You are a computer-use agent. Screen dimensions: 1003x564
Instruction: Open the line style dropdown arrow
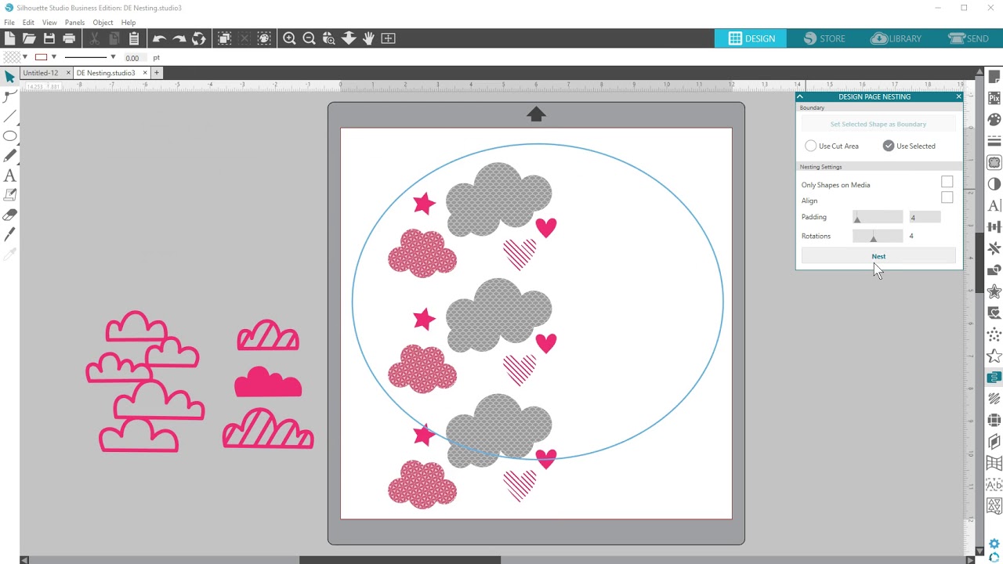coord(113,57)
